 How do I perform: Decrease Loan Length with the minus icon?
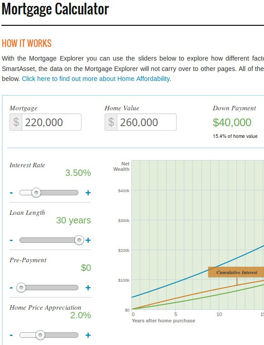11,240
